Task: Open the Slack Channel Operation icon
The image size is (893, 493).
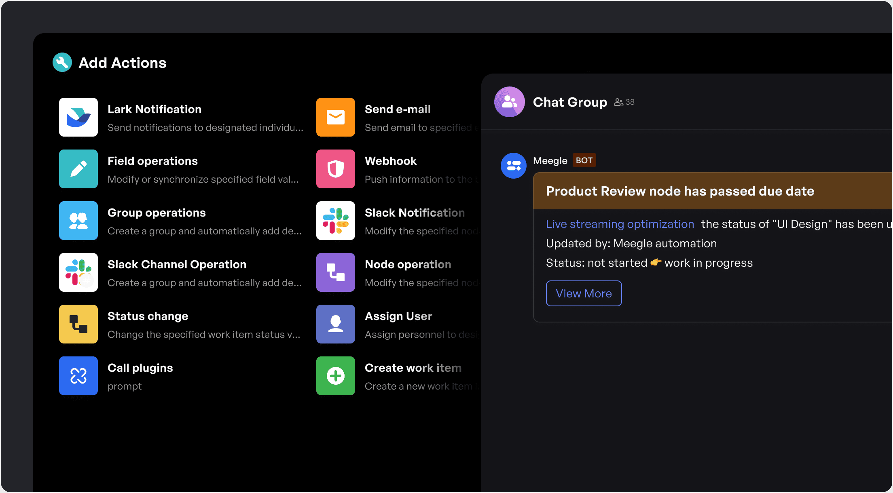Action: pos(78,272)
